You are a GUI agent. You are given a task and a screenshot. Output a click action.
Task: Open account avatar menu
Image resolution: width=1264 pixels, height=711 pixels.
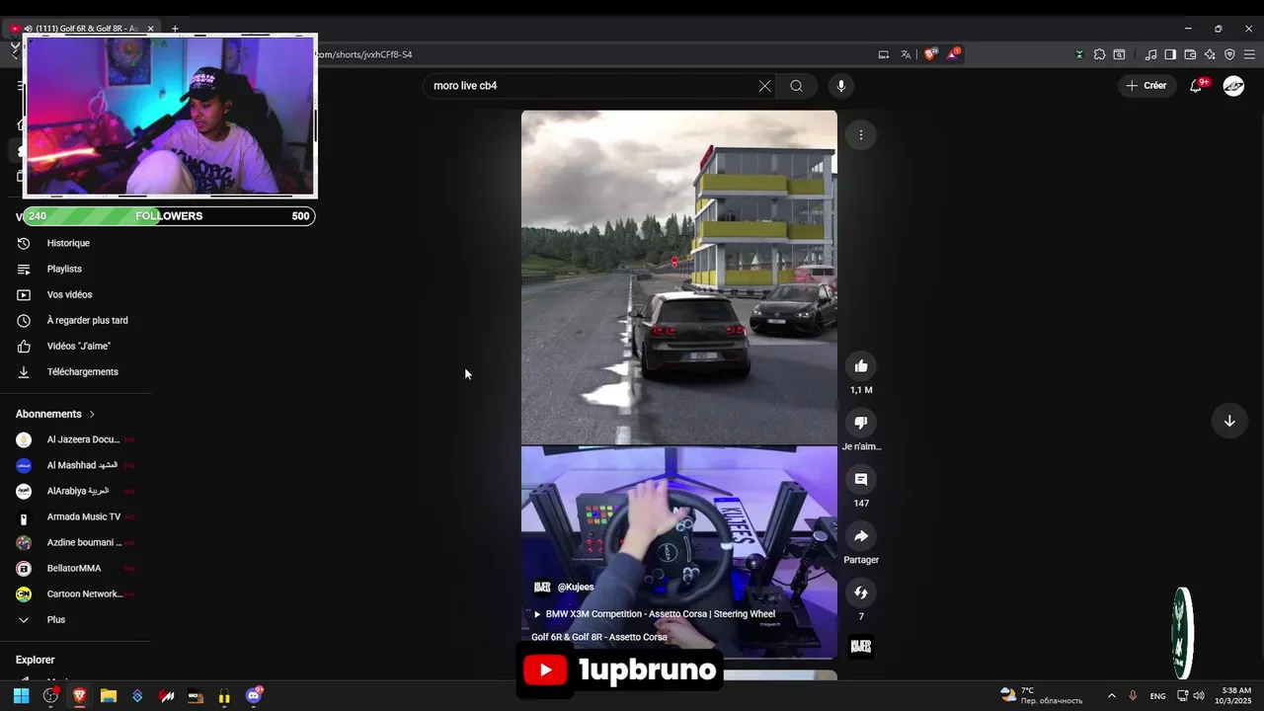[1233, 86]
